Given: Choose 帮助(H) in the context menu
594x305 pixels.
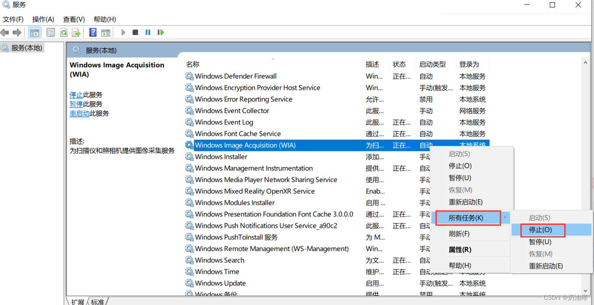Looking at the screenshot, I should (x=470, y=265).
